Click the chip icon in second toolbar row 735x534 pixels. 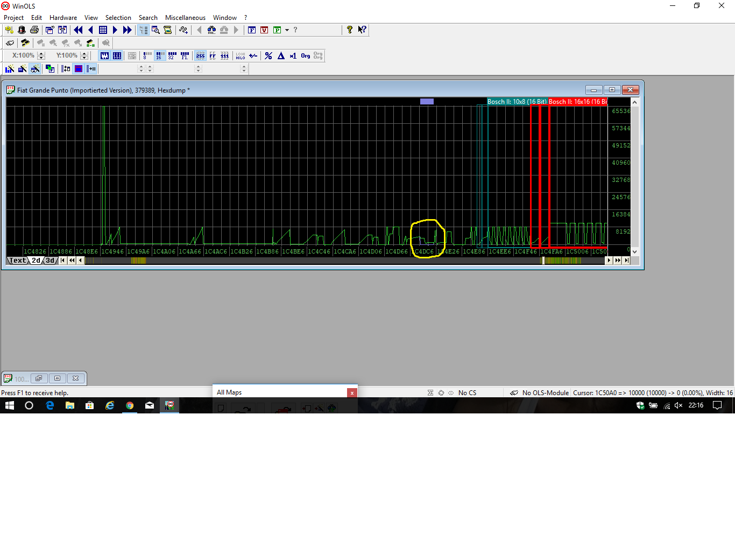click(25, 43)
